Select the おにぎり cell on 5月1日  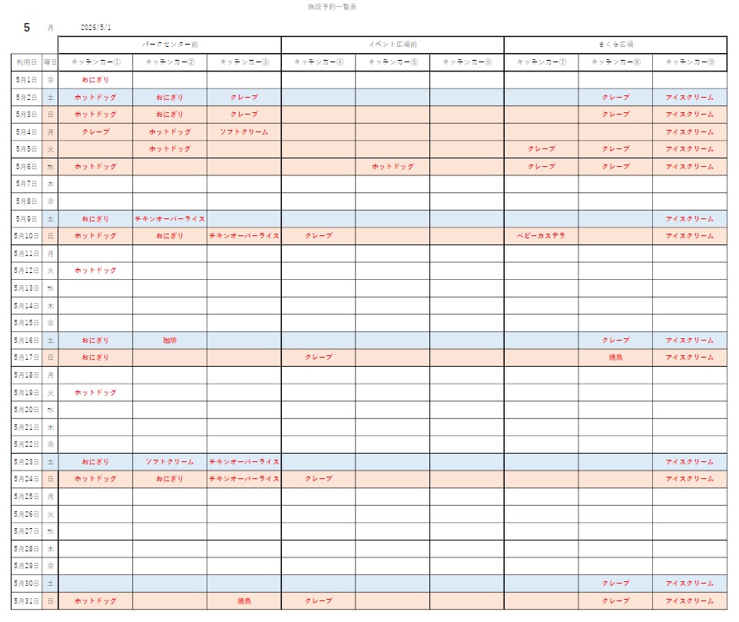95,80
